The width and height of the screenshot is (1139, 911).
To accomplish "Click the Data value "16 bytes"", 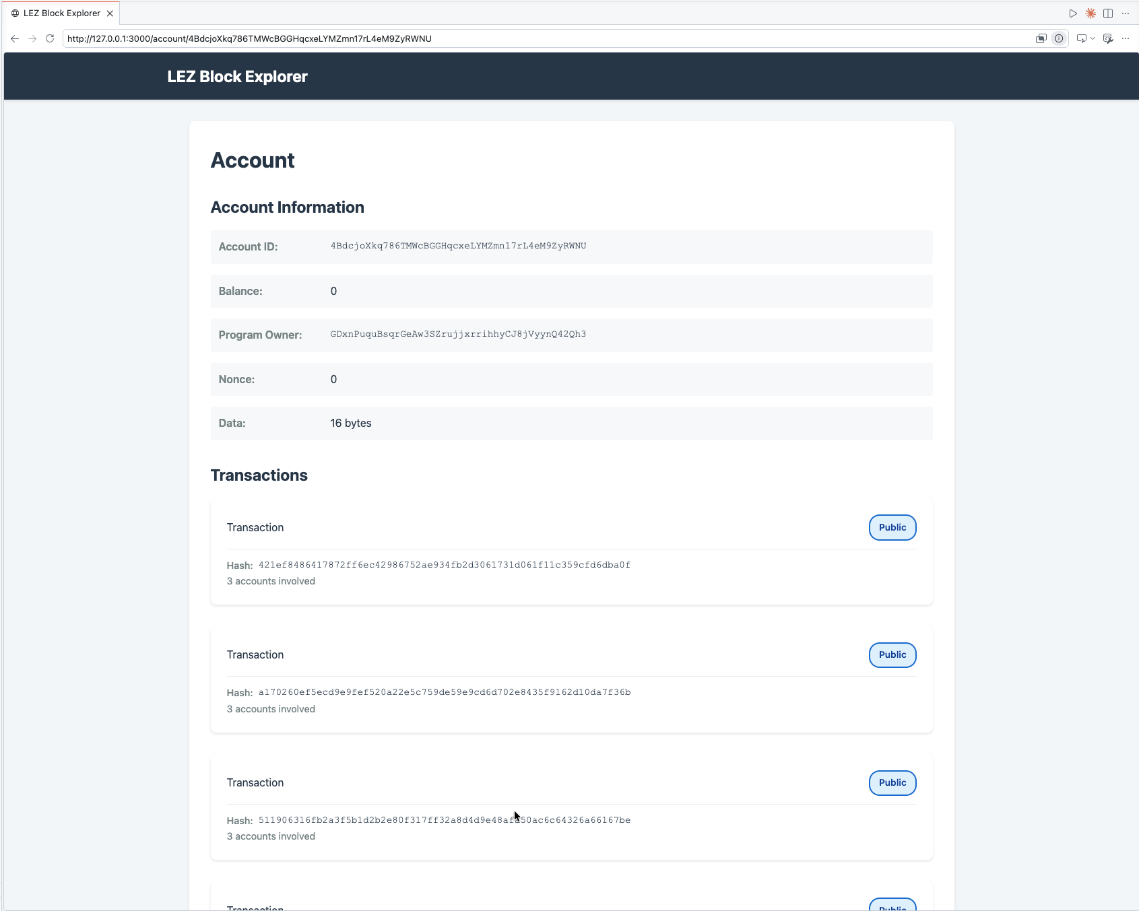I will tap(351, 423).
